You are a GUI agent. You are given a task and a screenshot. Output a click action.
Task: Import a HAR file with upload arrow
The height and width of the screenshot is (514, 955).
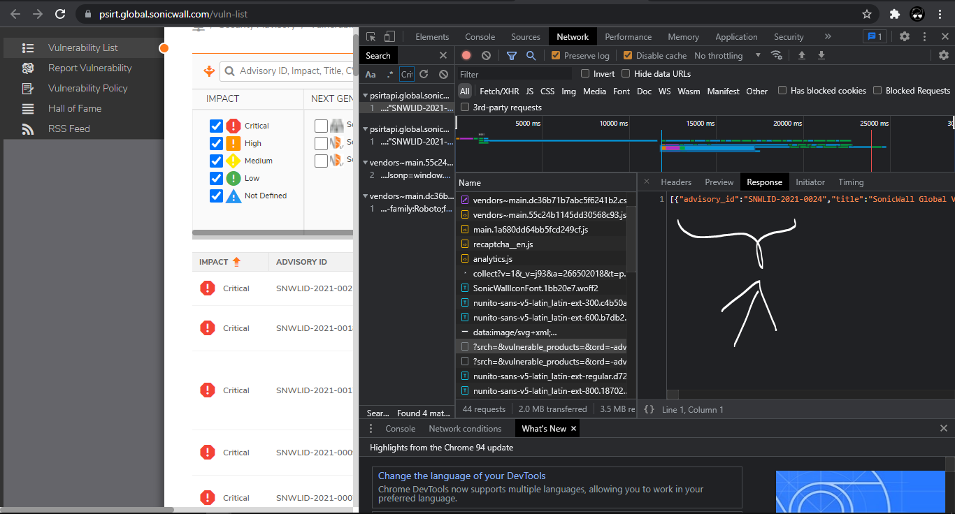(x=802, y=55)
